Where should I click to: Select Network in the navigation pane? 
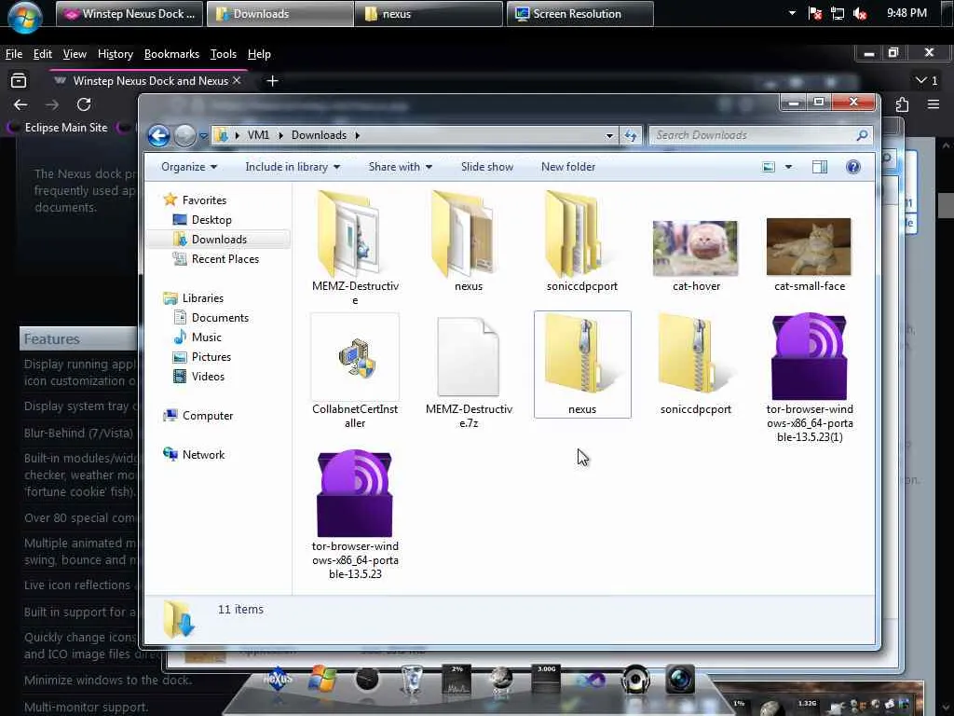point(203,455)
